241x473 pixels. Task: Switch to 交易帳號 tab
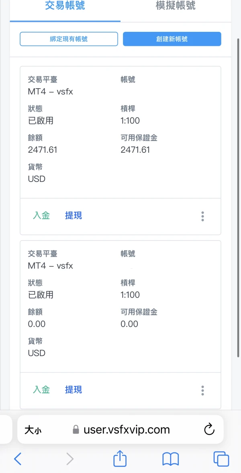(x=65, y=6)
